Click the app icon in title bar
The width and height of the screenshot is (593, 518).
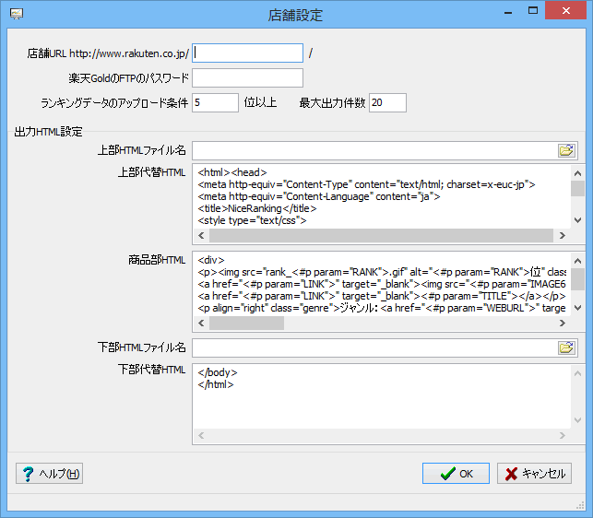(x=16, y=13)
